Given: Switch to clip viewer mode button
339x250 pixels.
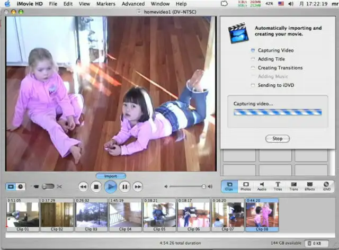Looking at the screenshot, I should click(x=11, y=186).
